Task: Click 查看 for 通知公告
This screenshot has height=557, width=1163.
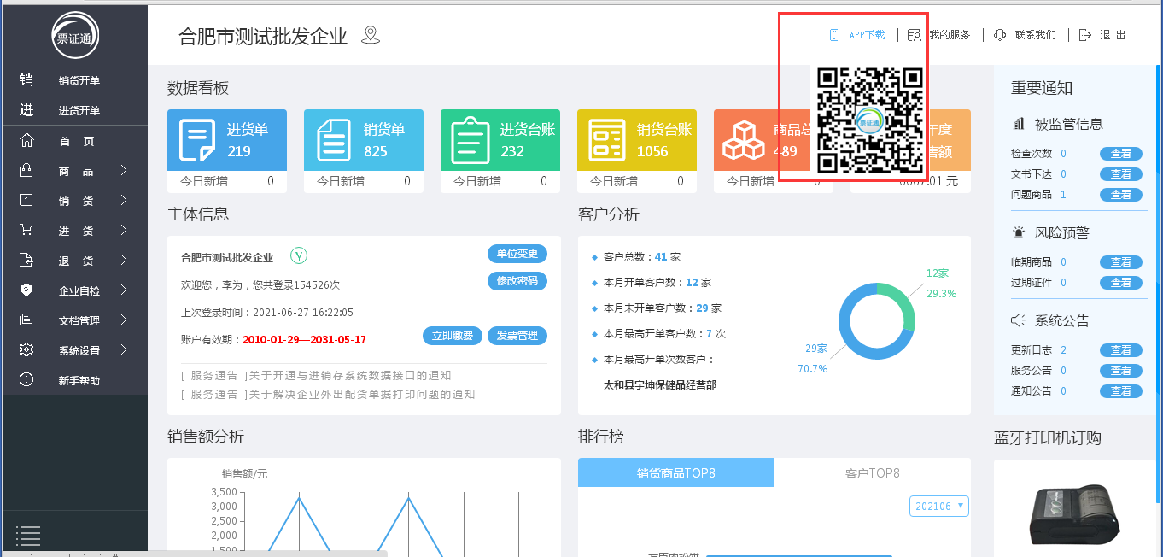Action: (1121, 391)
